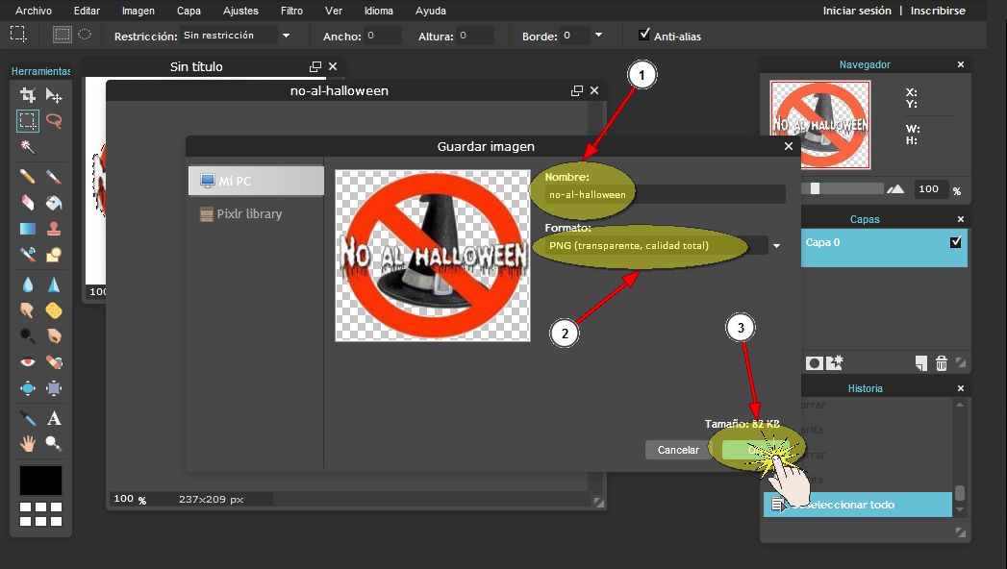Toggle visibility checkbox for Capa 0

tap(955, 242)
